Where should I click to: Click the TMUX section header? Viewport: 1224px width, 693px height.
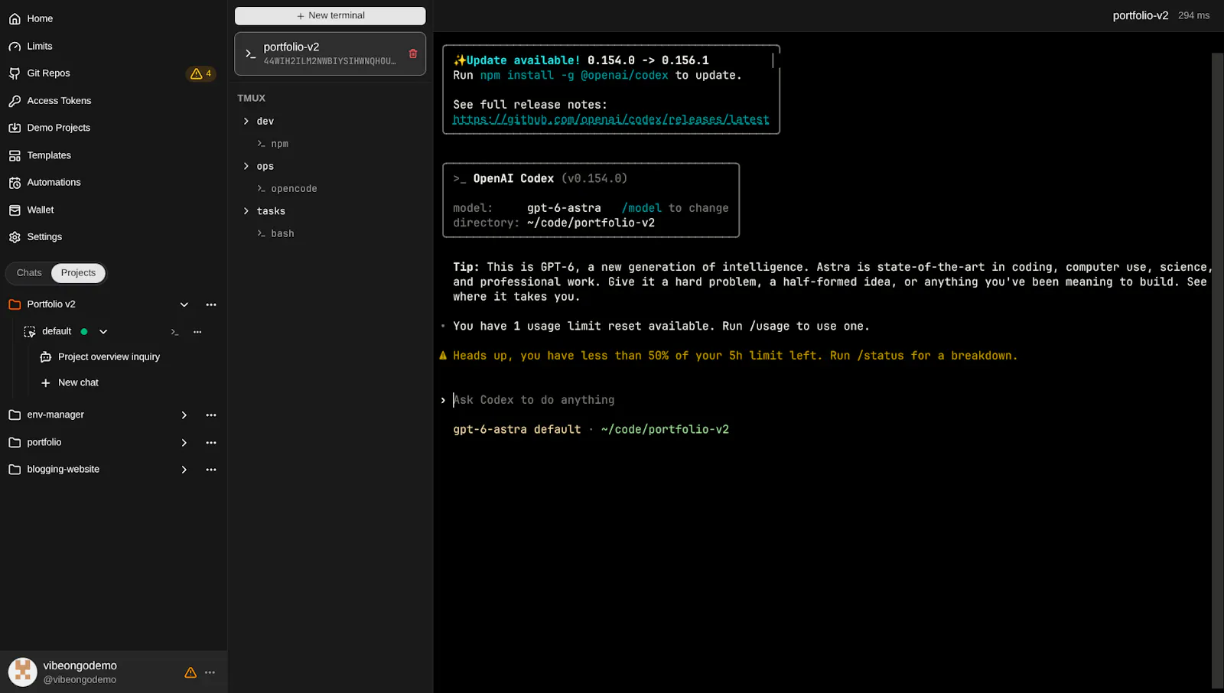pyautogui.click(x=251, y=99)
